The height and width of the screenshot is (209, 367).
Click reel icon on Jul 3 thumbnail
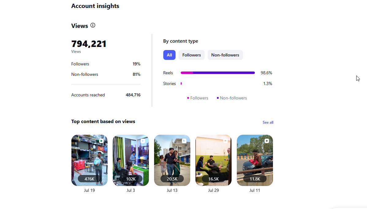(x=143, y=141)
